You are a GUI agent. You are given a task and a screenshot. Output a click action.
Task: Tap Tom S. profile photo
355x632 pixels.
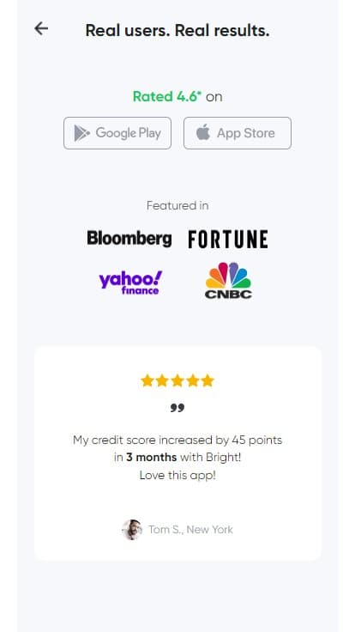point(132,530)
